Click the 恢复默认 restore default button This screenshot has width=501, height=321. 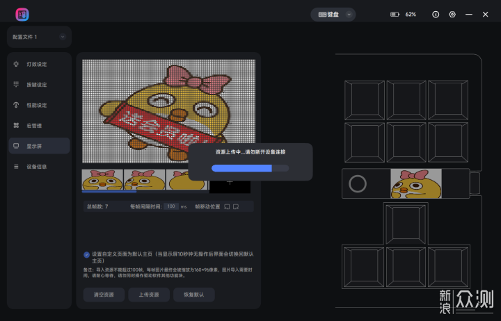coord(194,295)
